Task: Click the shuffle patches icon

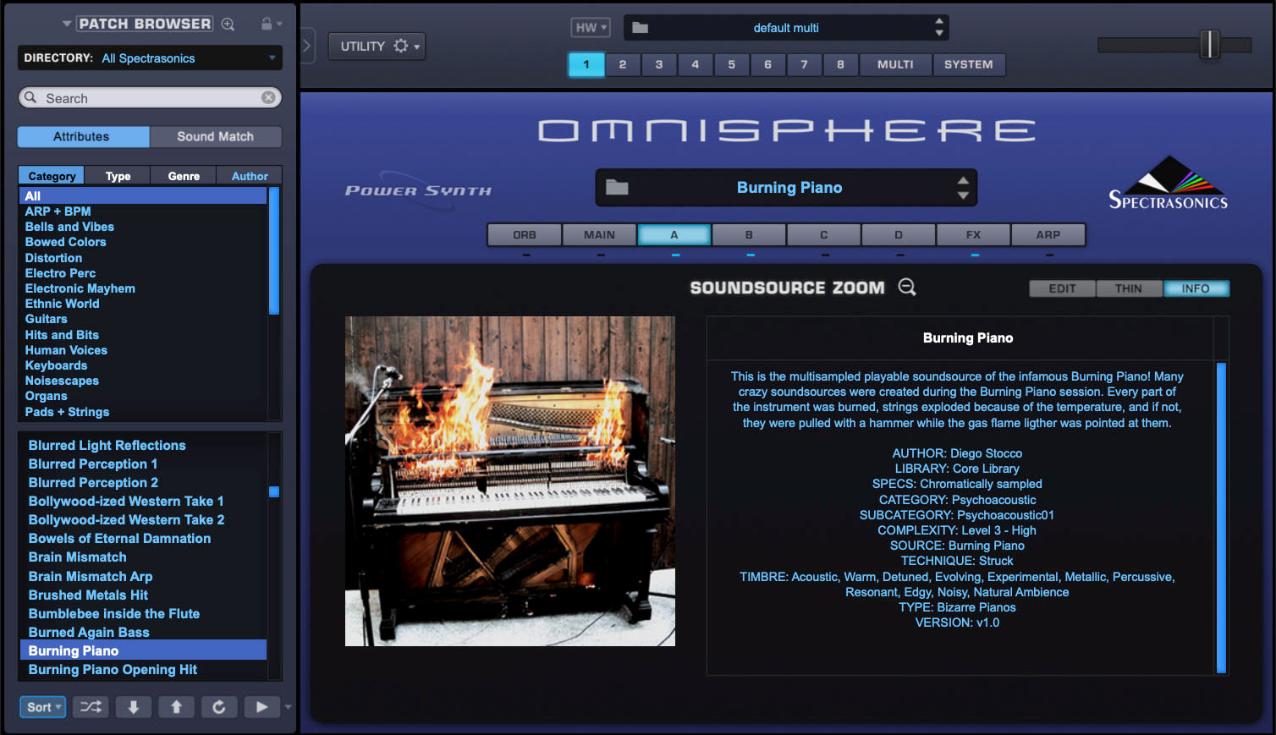Action: pos(91,707)
